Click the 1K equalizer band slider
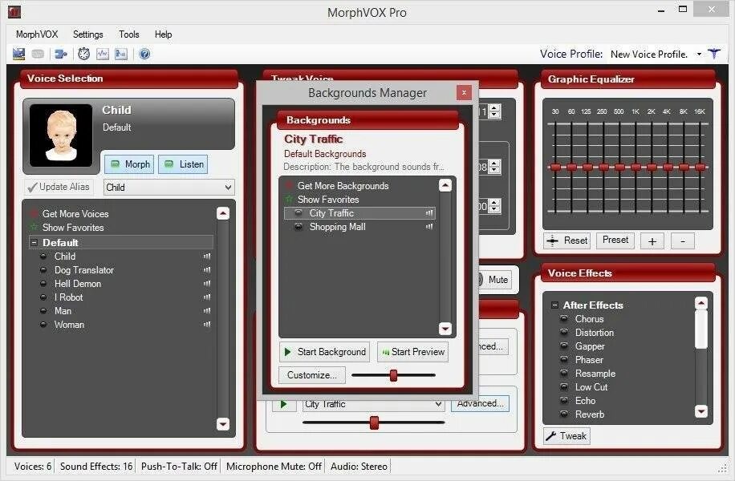The height and width of the screenshot is (481, 735). point(636,168)
